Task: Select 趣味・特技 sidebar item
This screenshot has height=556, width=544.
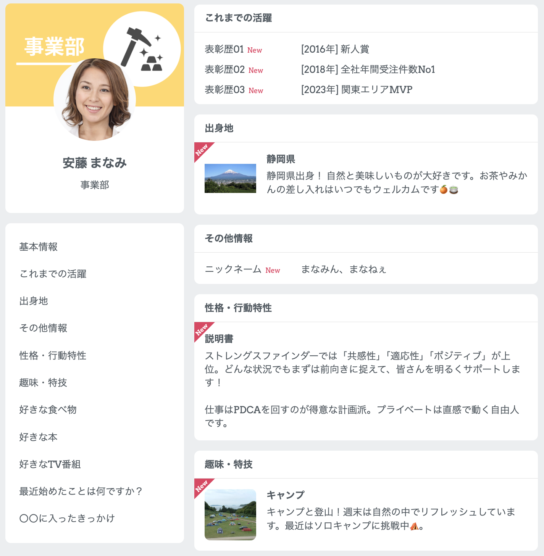Action: pyautogui.click(x=43, y=383)
